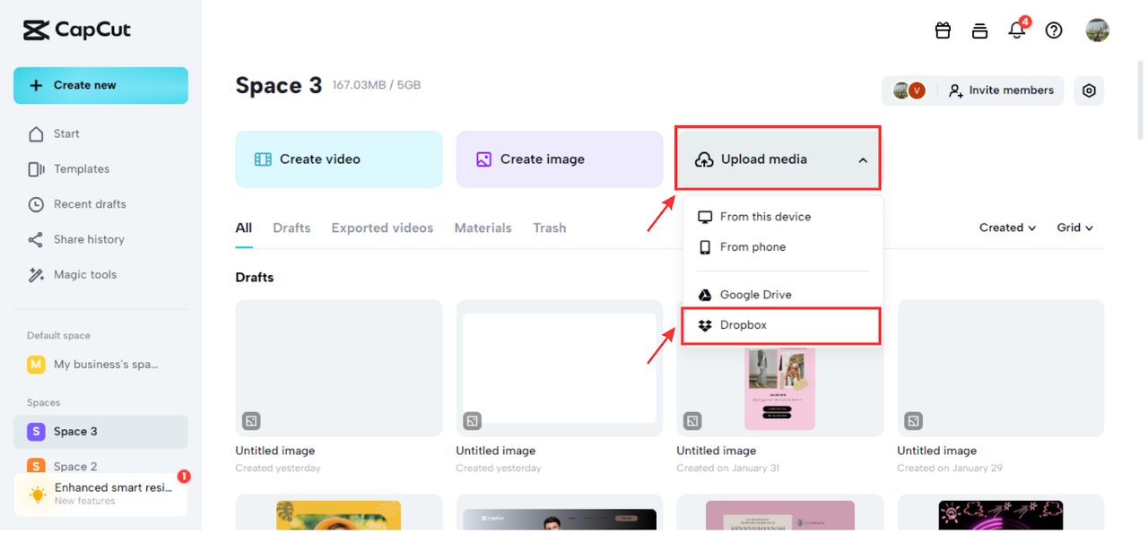
Task: Open notifications bell
Action: pyautogui.click(x=1017, y=30)
